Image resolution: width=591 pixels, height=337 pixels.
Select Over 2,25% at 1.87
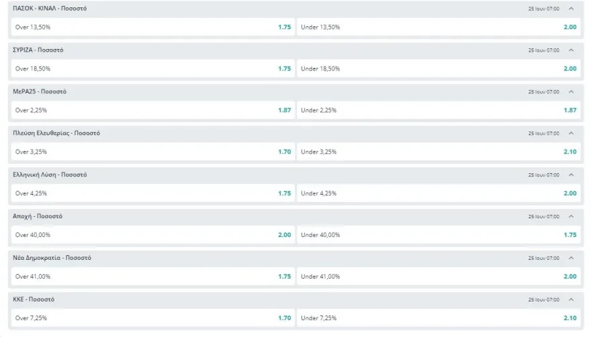[x=152, y=110]
